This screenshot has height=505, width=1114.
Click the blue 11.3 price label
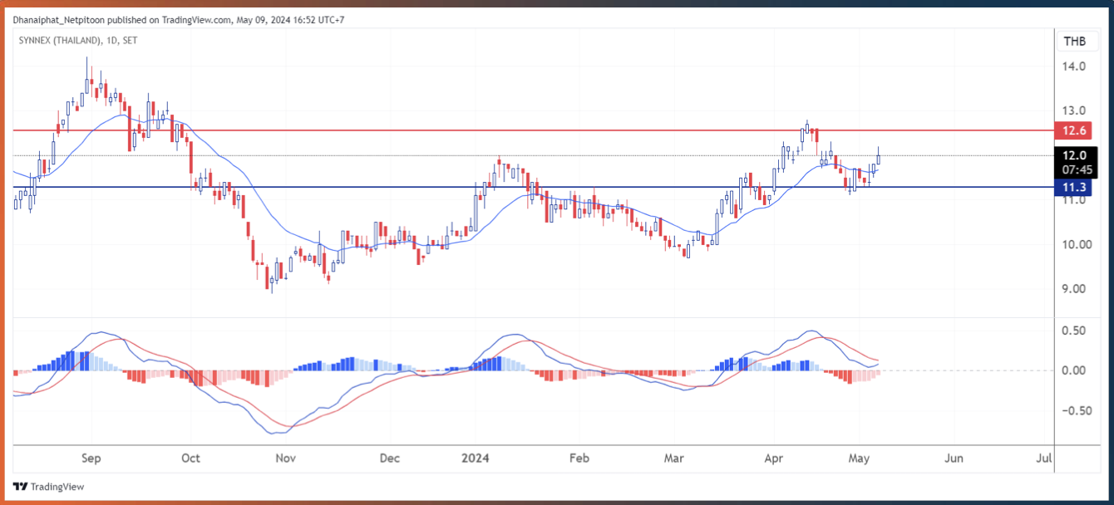[1074, 188]
